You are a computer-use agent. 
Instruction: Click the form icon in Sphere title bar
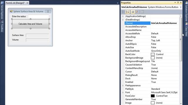pyautogui.click(x=11, y=11)
